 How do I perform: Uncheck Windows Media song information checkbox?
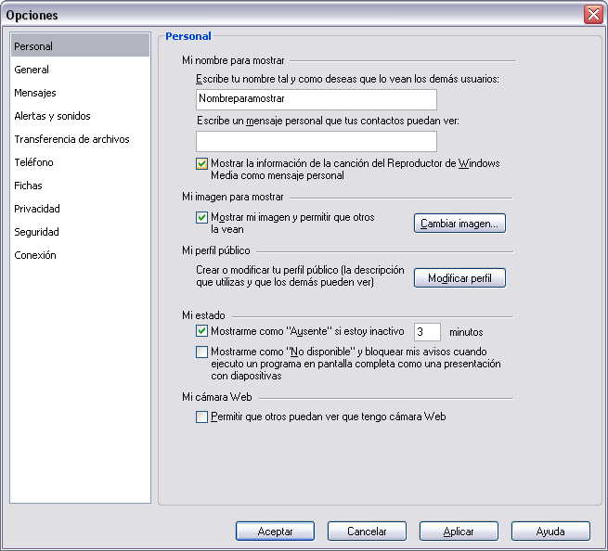tap(201, 163)
